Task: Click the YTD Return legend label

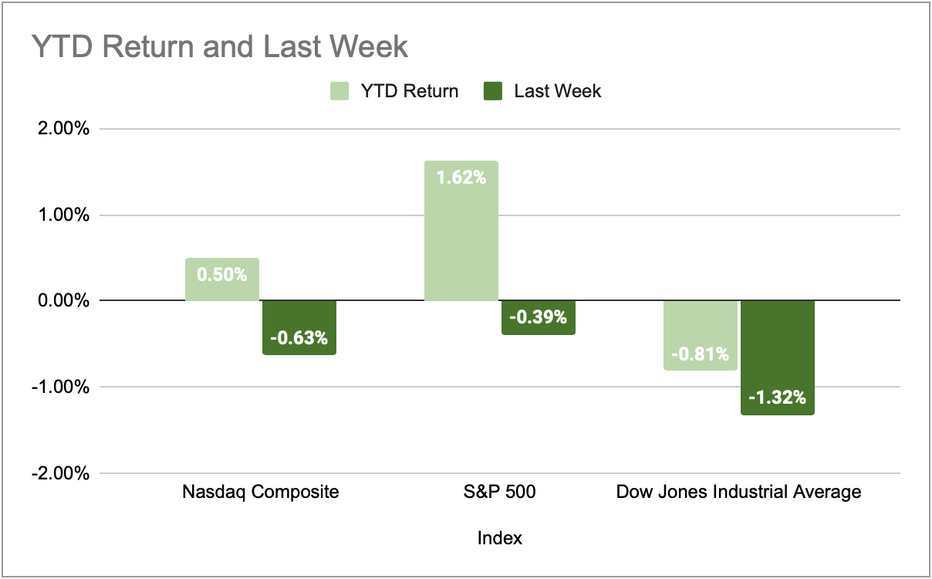Action: (x=410, y=91)
